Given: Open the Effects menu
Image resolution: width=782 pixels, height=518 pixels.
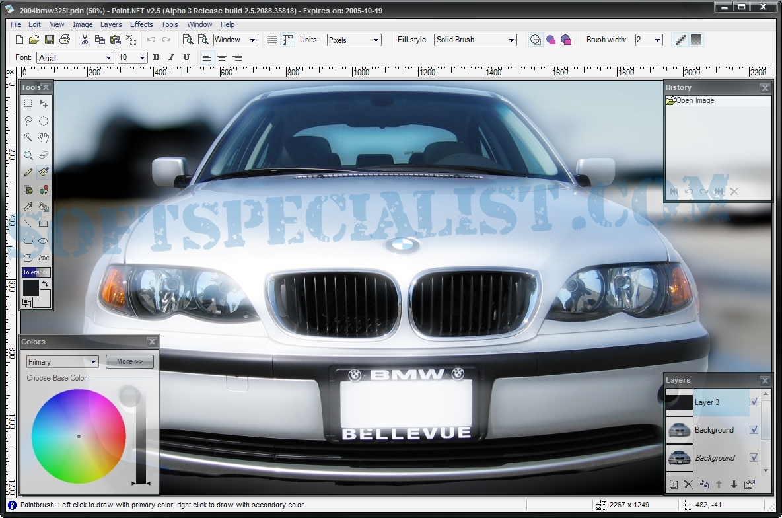Looking at the screenshot, I should point(141,24).
